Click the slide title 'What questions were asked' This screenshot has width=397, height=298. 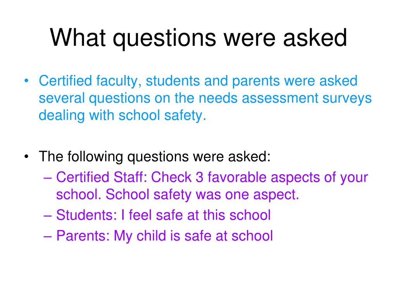click(198, 38)
